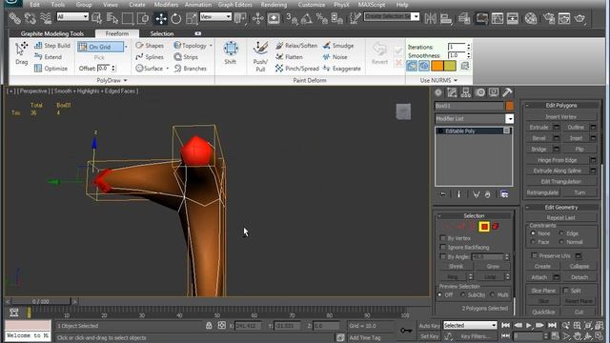Collapse the Edit Polygons rollout
Image resolution: width=610 pixels, height=343 pixels.
point(527,106)
